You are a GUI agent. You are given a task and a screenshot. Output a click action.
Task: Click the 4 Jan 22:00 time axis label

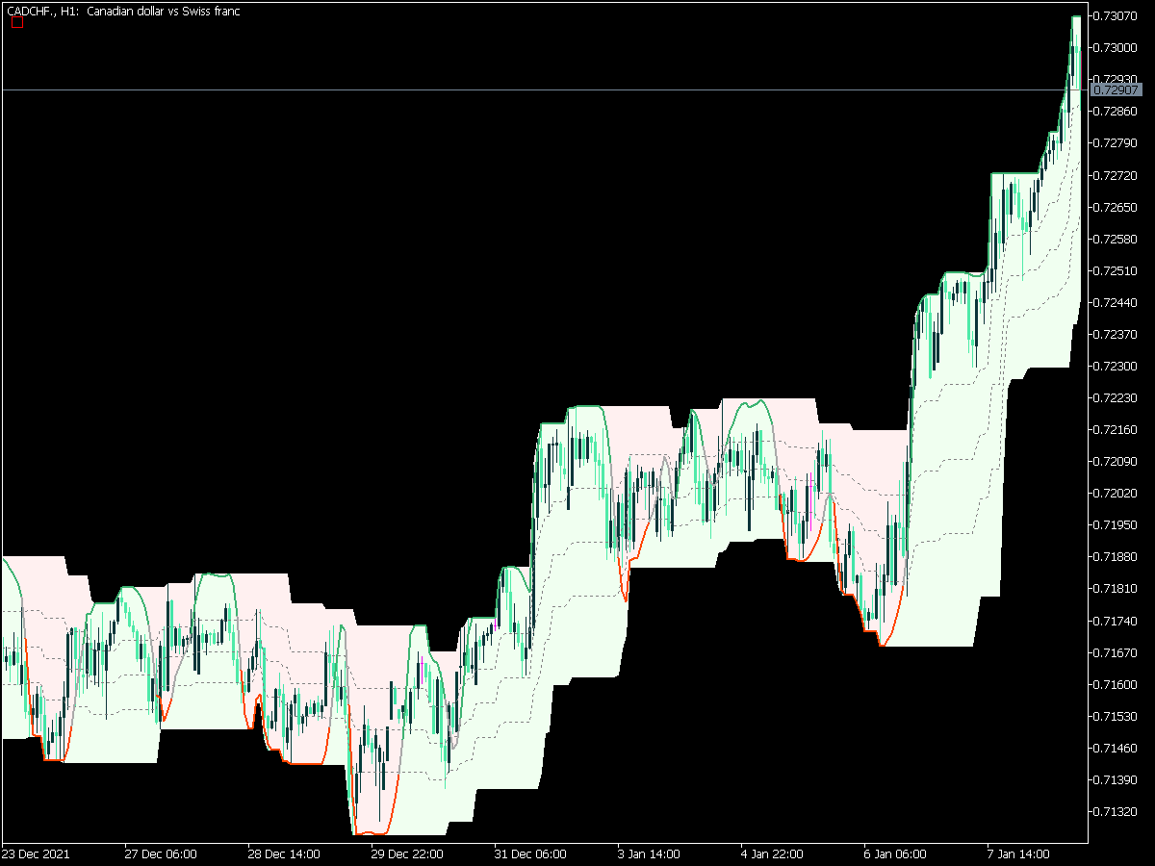point(773,853)
